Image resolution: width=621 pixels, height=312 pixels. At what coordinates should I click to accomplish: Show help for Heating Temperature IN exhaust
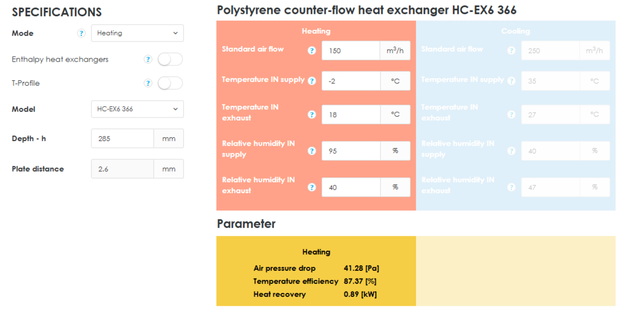tap(312, 114)
